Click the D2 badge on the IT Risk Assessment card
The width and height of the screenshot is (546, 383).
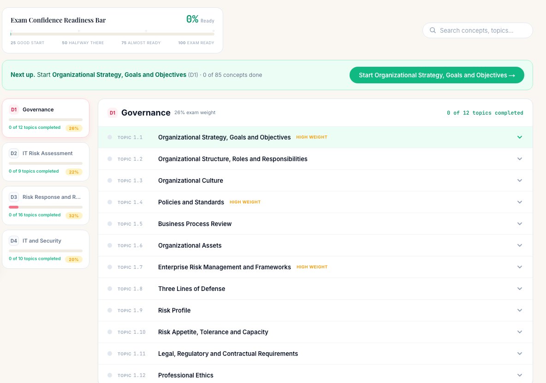click(x=14, y=153)
